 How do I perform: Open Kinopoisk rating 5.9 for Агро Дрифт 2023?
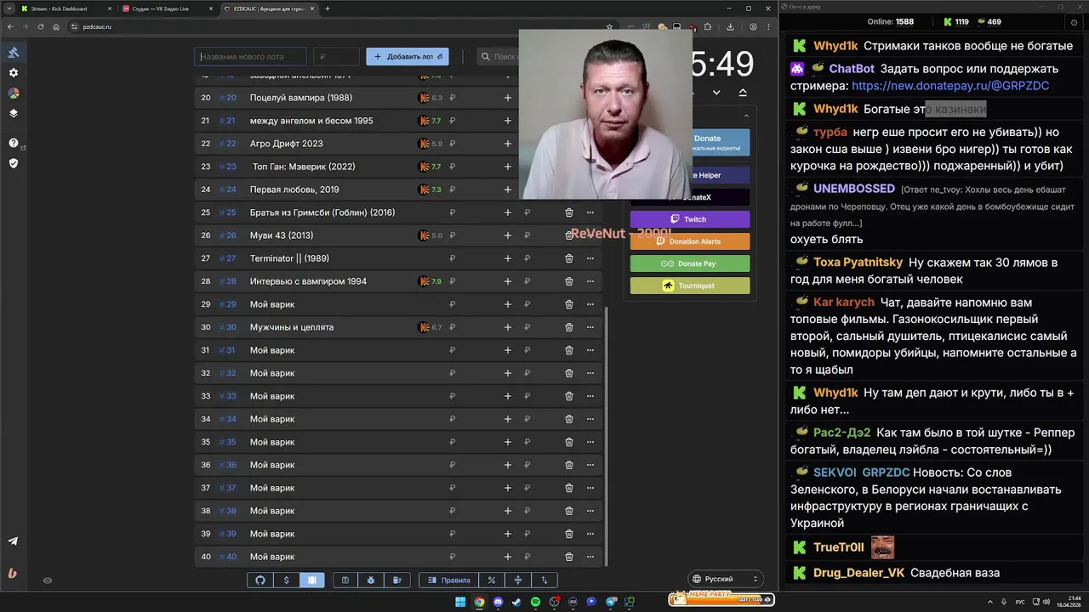[x=430, y=144]
